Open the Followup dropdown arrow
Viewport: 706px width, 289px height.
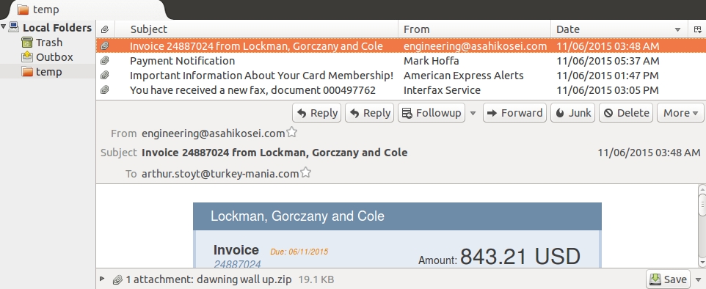coord(473,113)
